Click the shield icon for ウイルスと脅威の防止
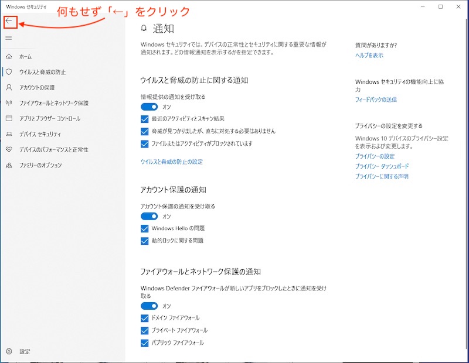 coord(9,71)
